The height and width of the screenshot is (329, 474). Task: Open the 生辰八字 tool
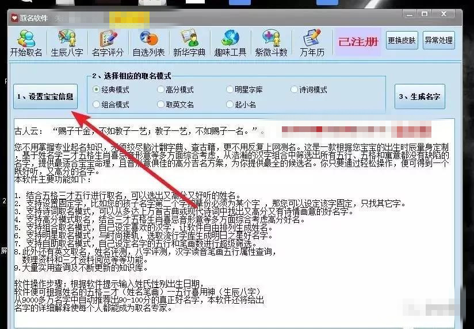pyautogui.click(x=67, y=43)
